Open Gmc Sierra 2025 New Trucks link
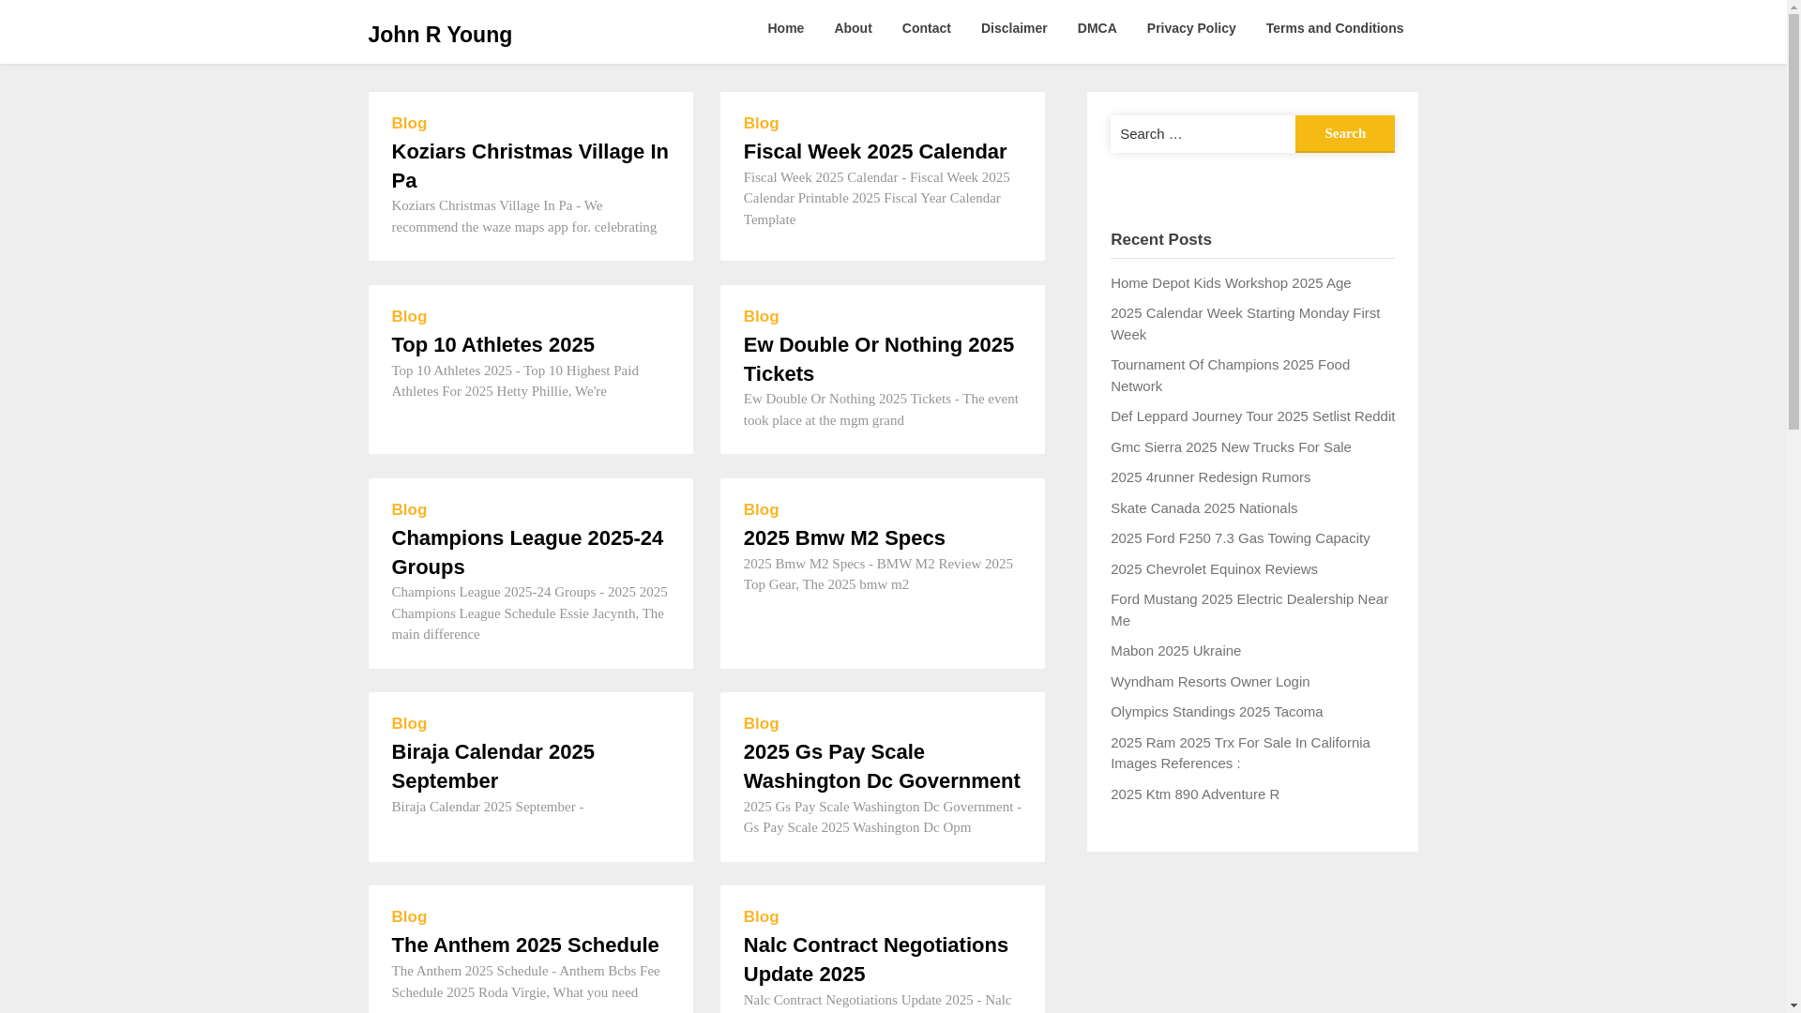 click(x=1230, y=446)
